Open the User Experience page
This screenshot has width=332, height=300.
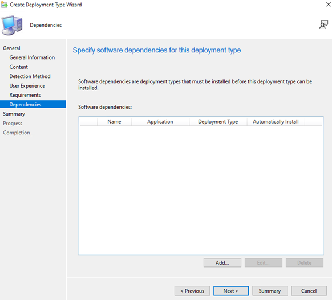coord(27,86)
